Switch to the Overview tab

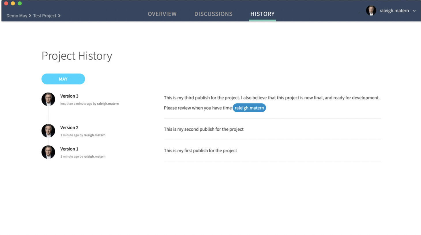[162, 14]
